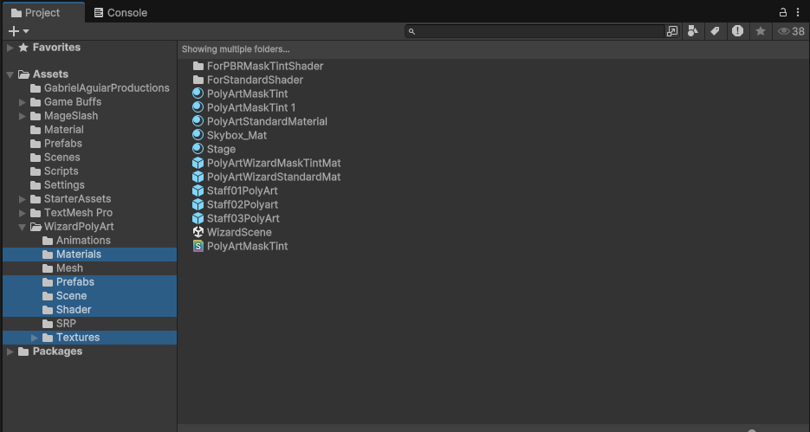
Task: Select the GabrielAguiarProductions folder
Action: click(x=107, y=88)
